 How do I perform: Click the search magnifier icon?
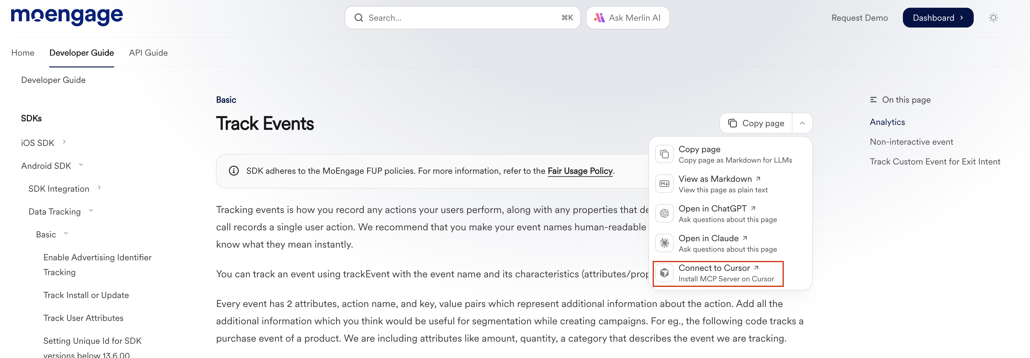(359, 18)
